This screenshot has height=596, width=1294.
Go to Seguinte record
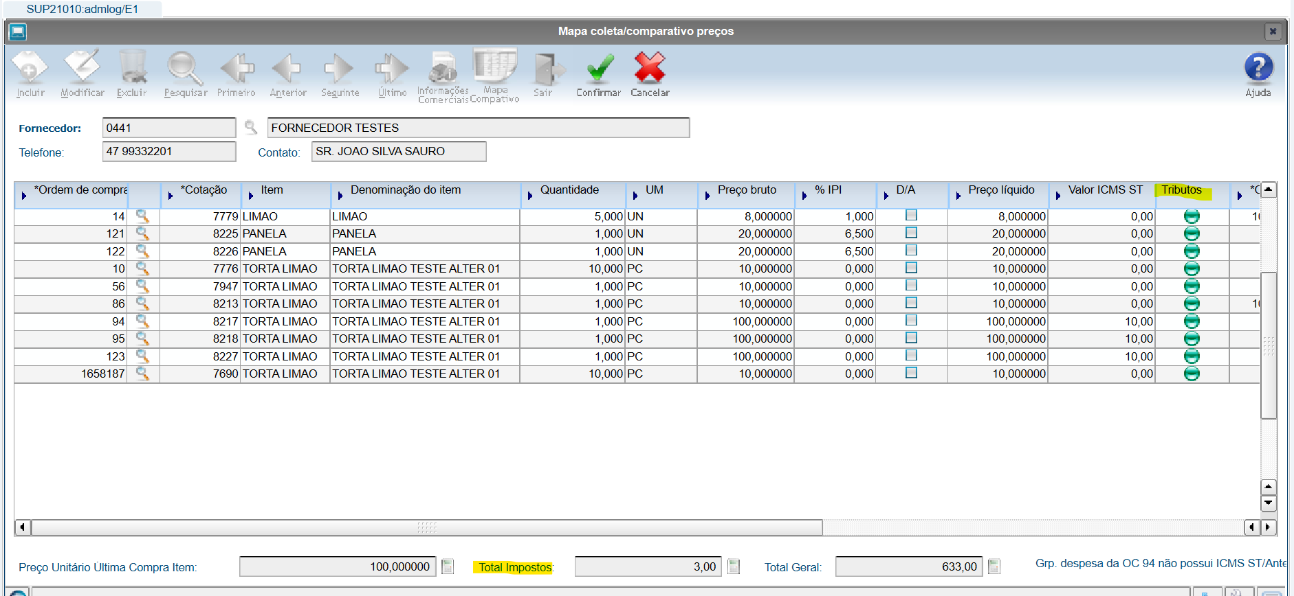340,73
